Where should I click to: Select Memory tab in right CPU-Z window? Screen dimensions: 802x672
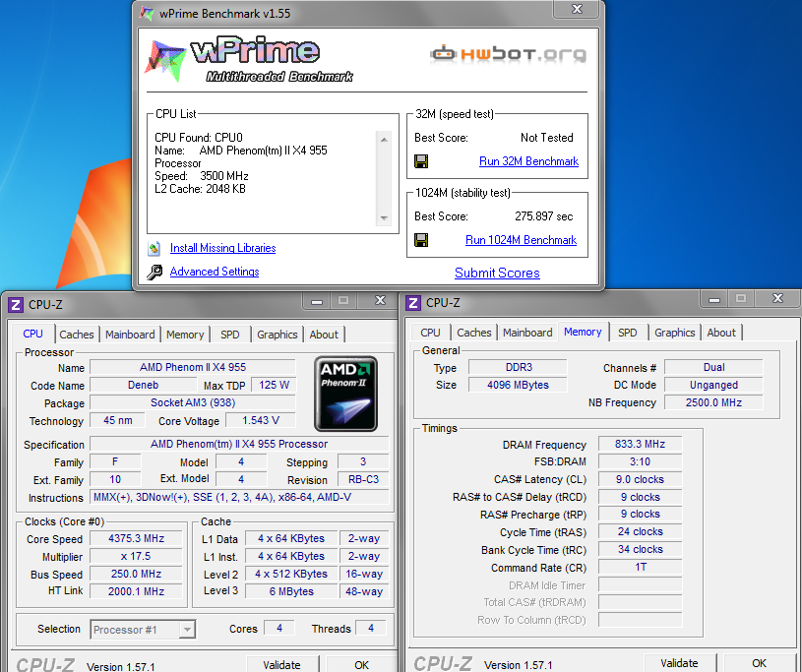tap(583, 332)
